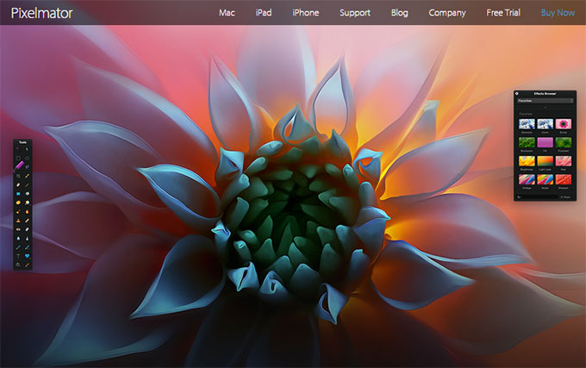Select the blue rectangle Gradient tool
586x368 pixels.
(18, 194)
